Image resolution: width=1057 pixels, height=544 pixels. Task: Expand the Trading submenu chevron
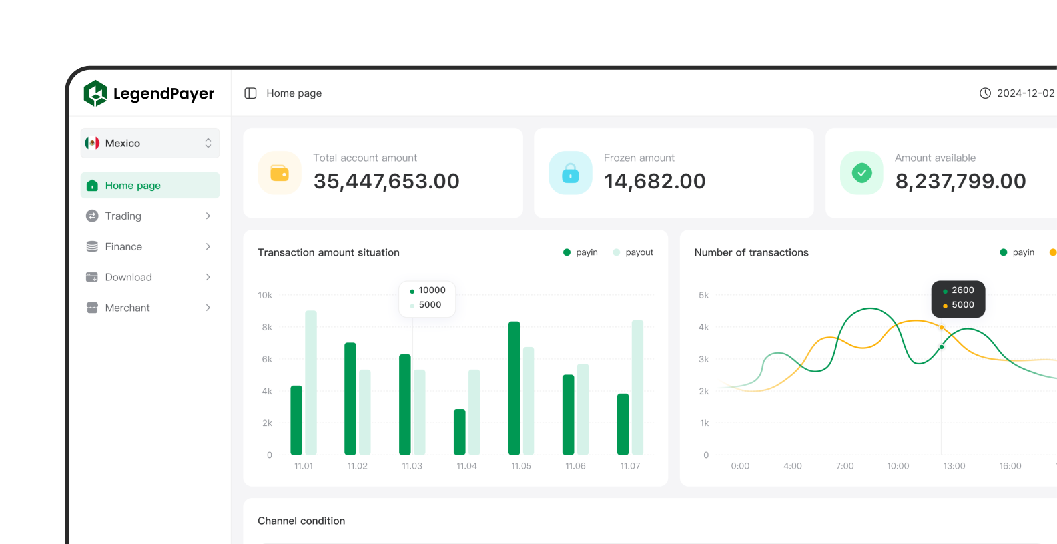pyautogui.click(x=208, y=216)
